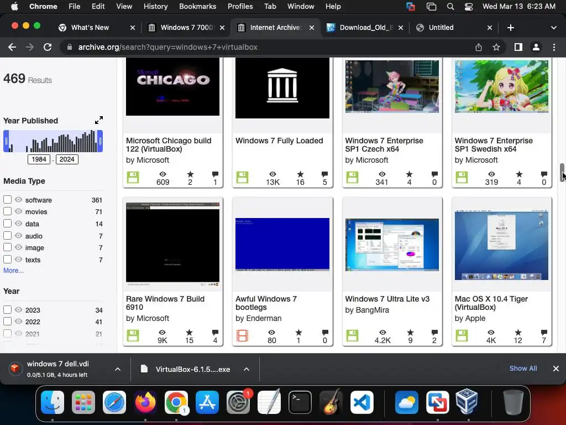The image size is (566, 425).
Task: Expand the Year Published histogram
Action: (x=99, y=120)
